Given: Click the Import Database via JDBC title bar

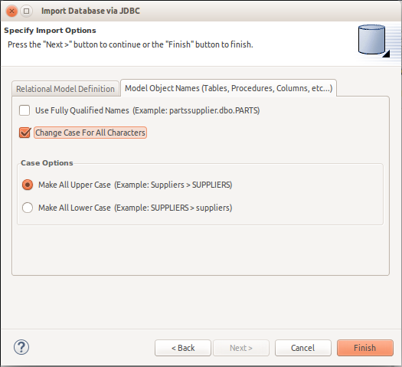Looking at the screenshot, I should click(90, 11).
